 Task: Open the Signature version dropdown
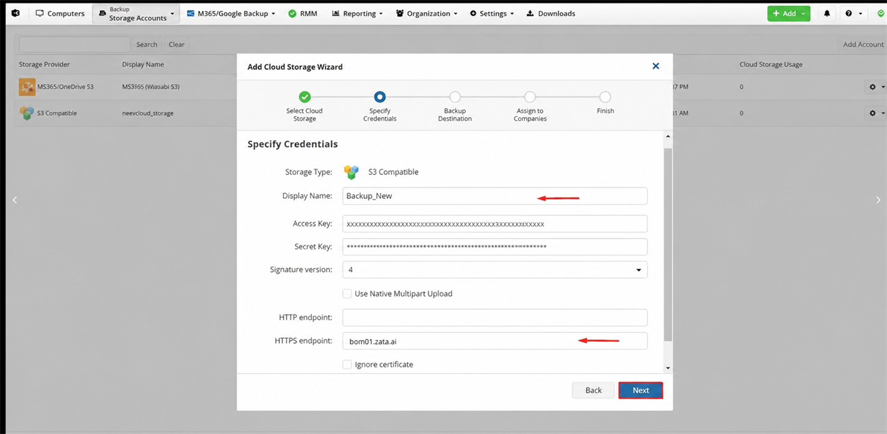495,269
